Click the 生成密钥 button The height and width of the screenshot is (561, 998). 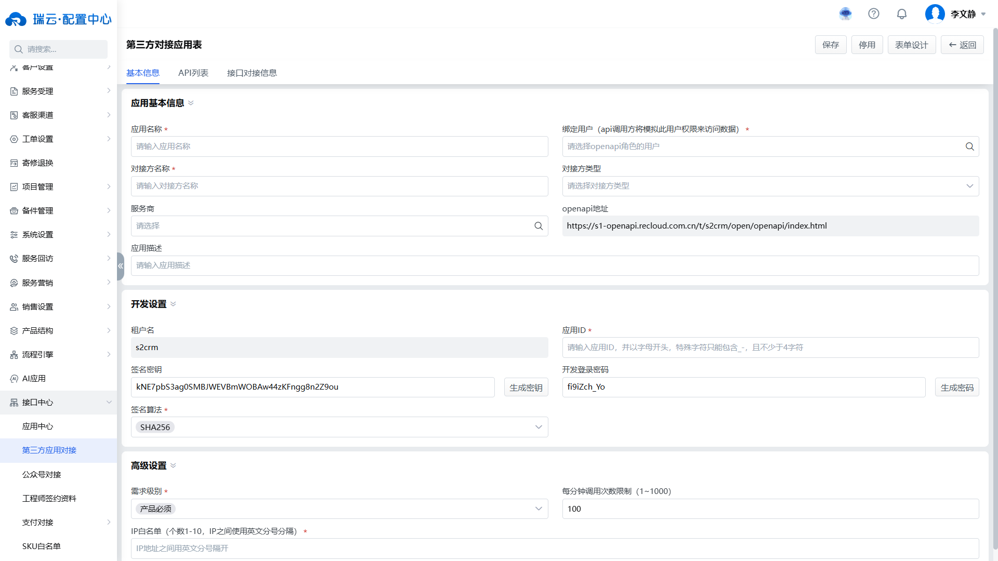point(526,388)
